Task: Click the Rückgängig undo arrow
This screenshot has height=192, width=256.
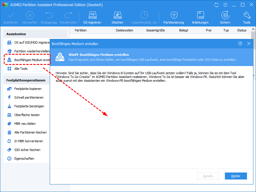Action: coord(49,15)
